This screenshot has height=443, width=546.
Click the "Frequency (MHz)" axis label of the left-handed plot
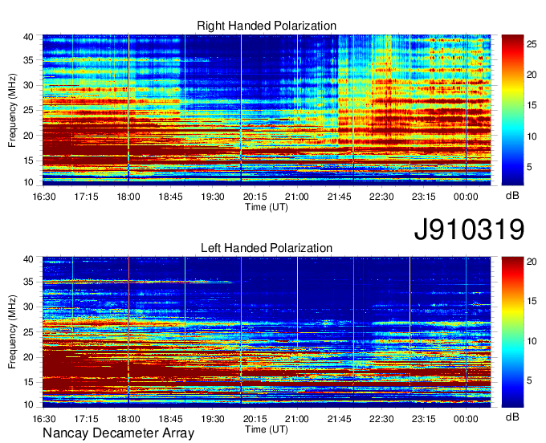12,332
